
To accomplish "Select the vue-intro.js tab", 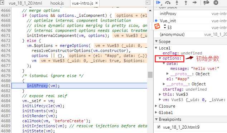I will (82, 3).
